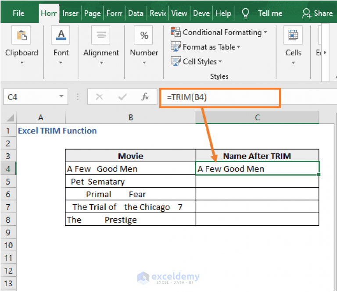Select row 13 header

[x=8, y=283]
